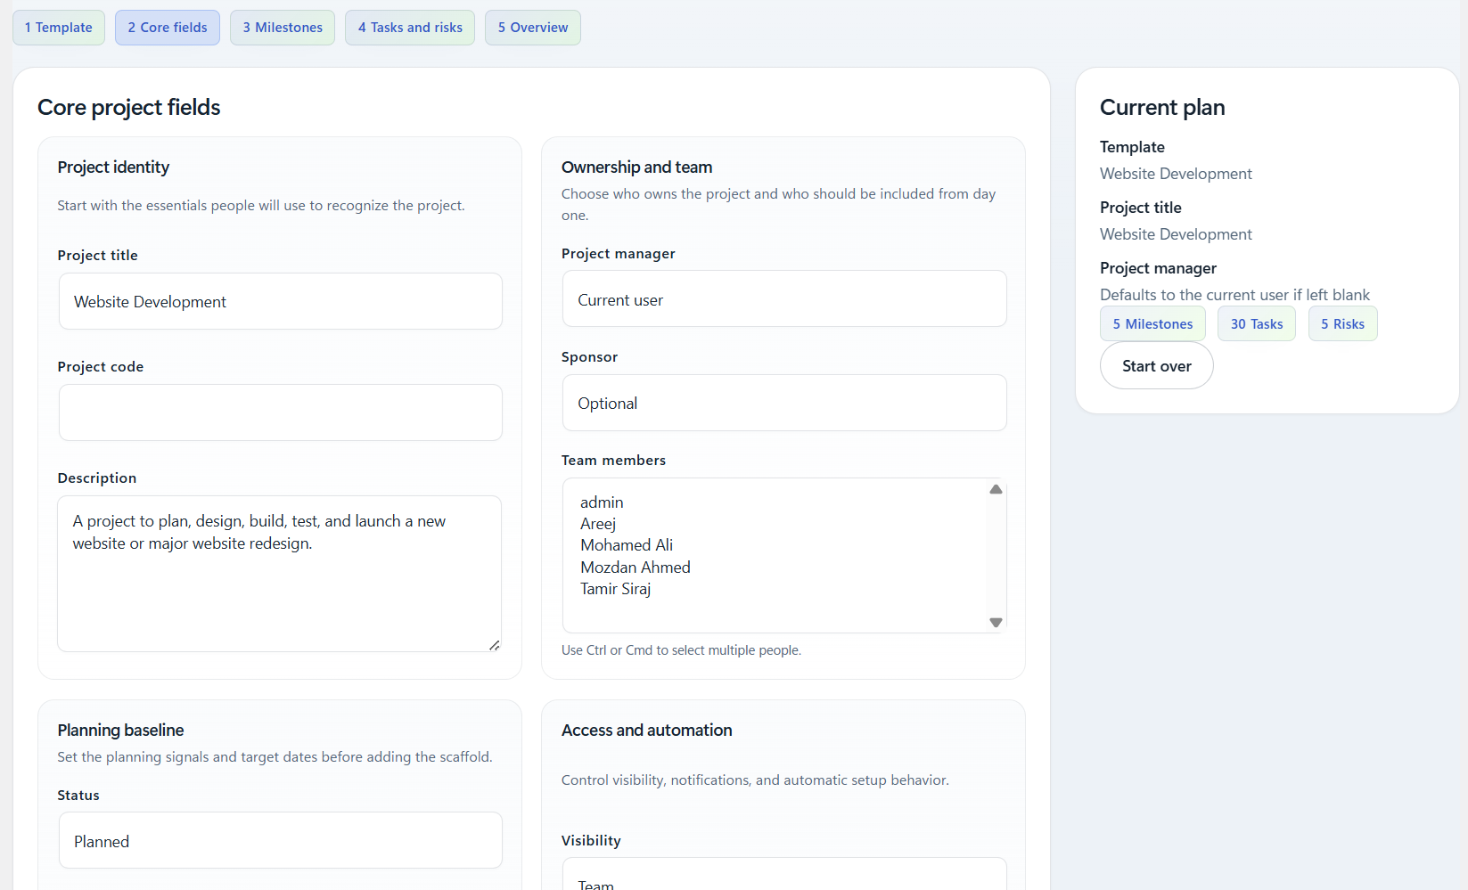Open the 1 Template step tab

tap(59, 28)
